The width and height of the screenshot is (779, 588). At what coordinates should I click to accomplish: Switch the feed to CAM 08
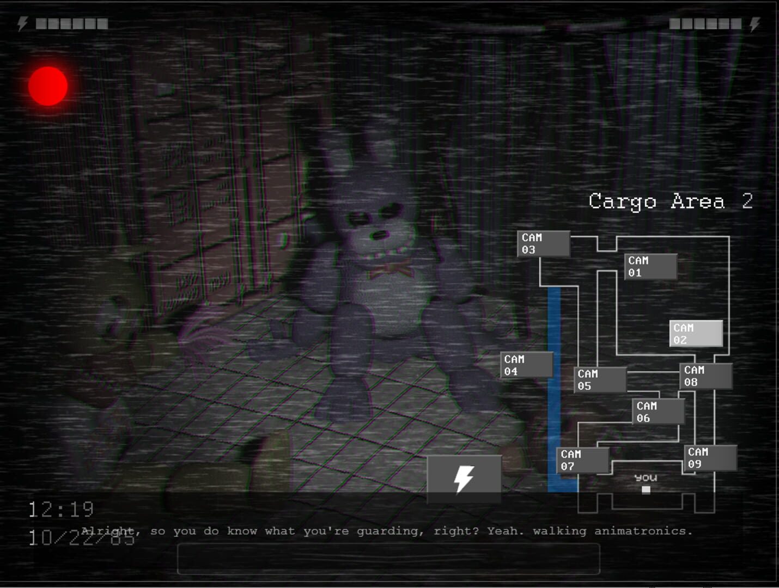tap(705, 376)
